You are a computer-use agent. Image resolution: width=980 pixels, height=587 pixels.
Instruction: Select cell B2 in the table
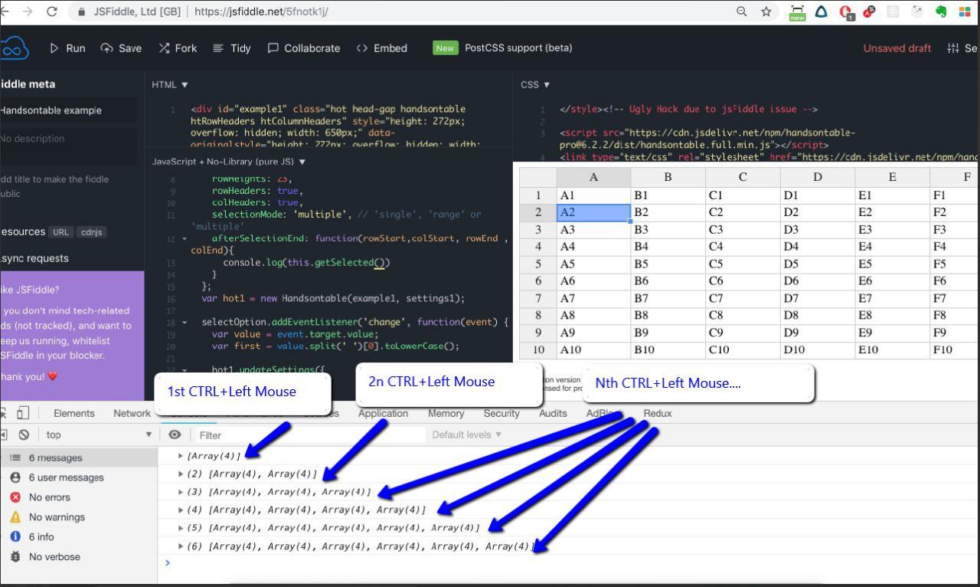point(668,212)
